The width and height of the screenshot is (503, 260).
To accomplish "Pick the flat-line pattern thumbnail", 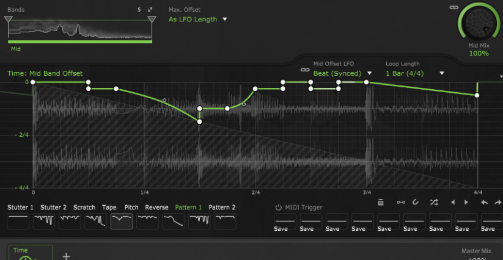I will tap(18, 222).
